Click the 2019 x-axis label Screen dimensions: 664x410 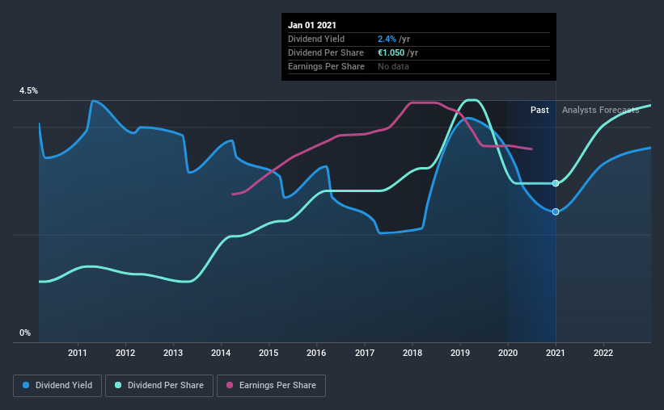[x=460, y=353]
